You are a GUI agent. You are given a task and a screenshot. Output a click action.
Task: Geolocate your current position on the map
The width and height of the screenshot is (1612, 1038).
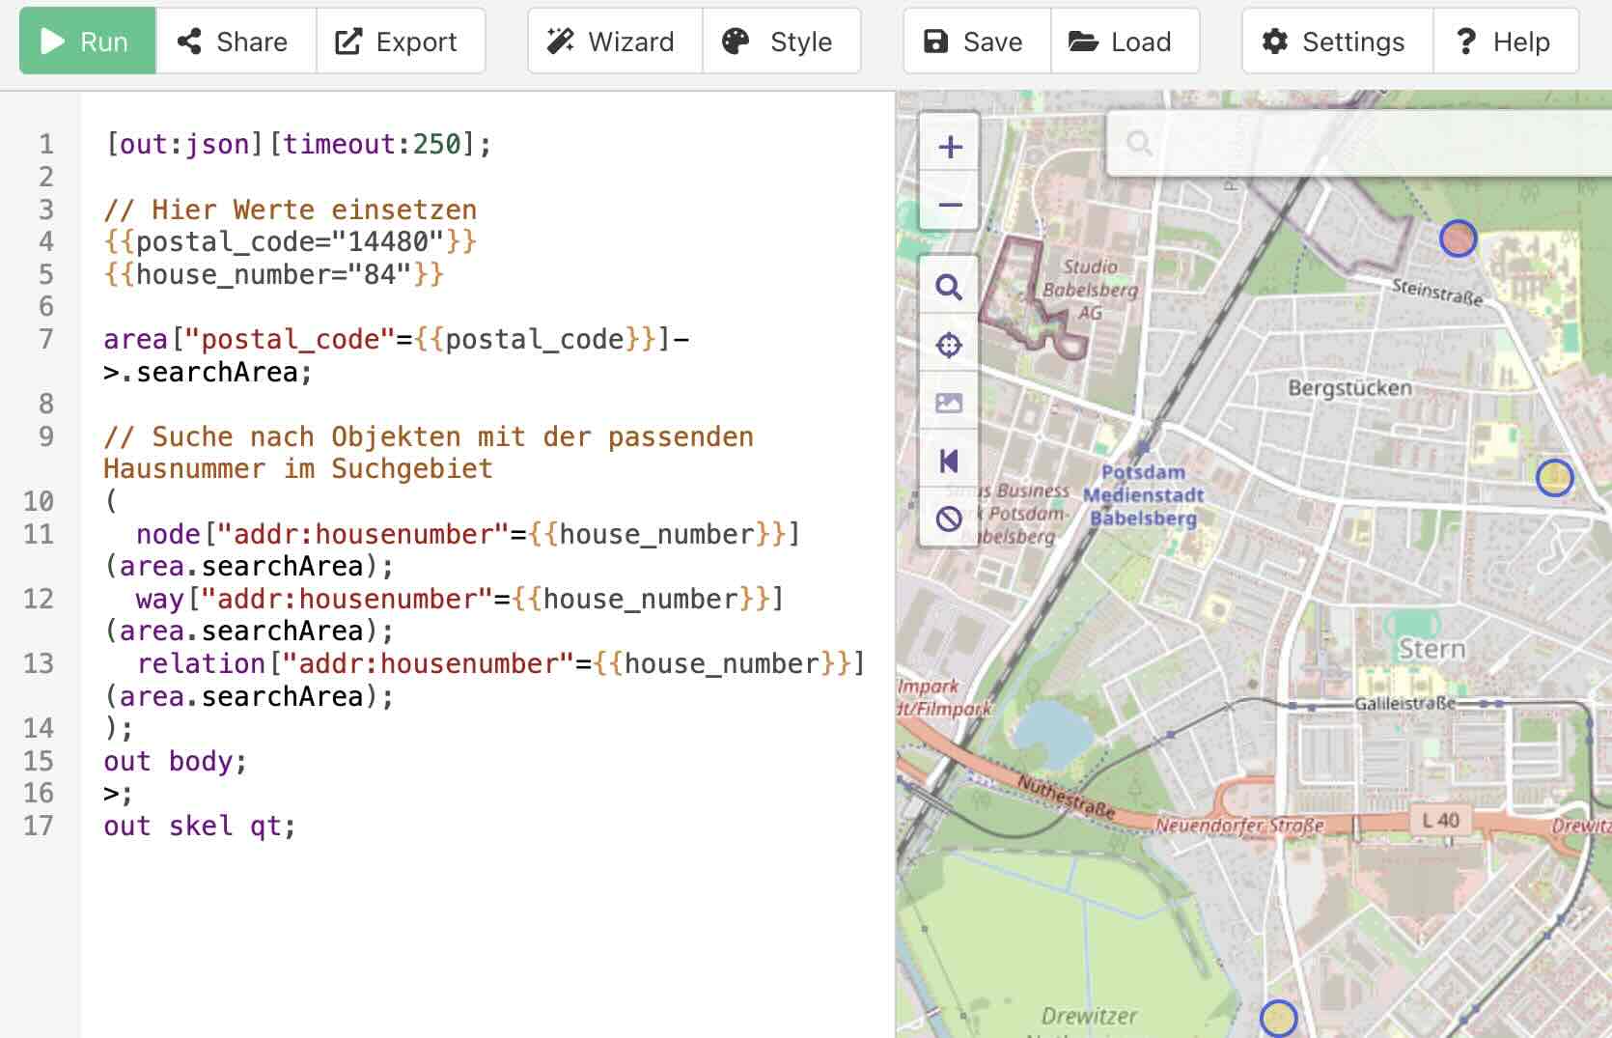(949, 344)
